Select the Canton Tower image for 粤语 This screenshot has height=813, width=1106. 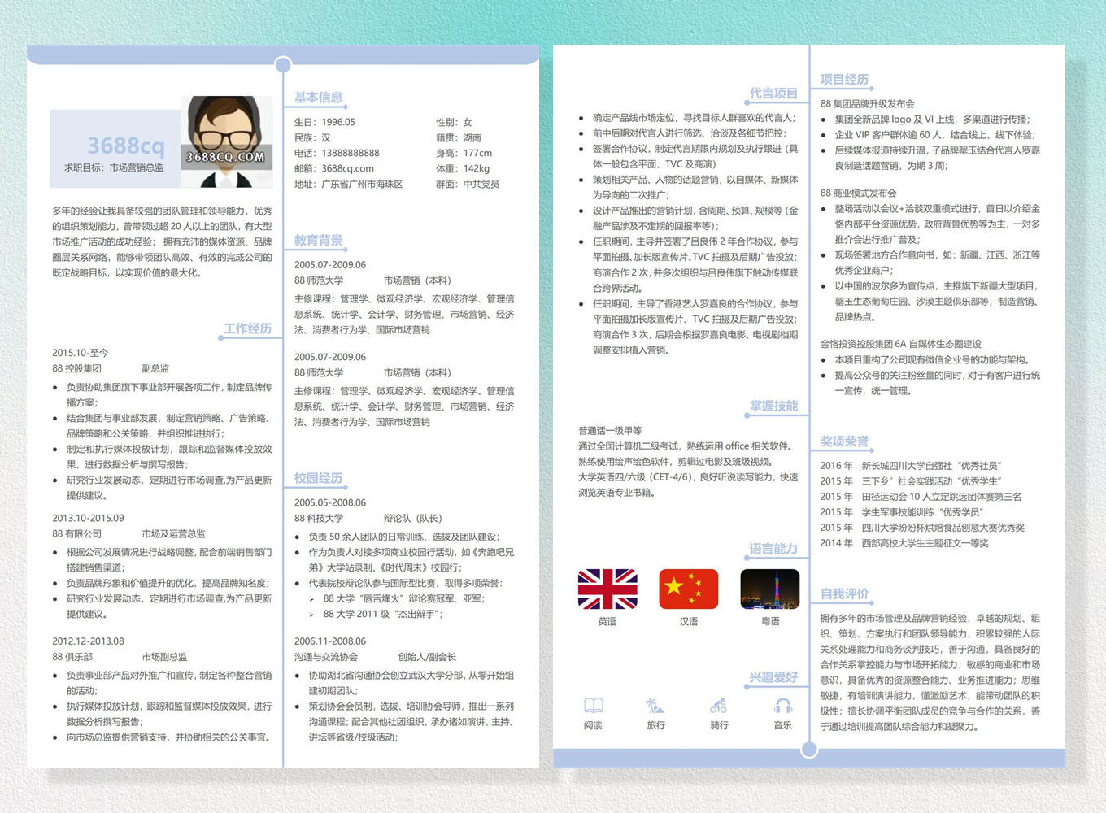[x=769, y=589]
